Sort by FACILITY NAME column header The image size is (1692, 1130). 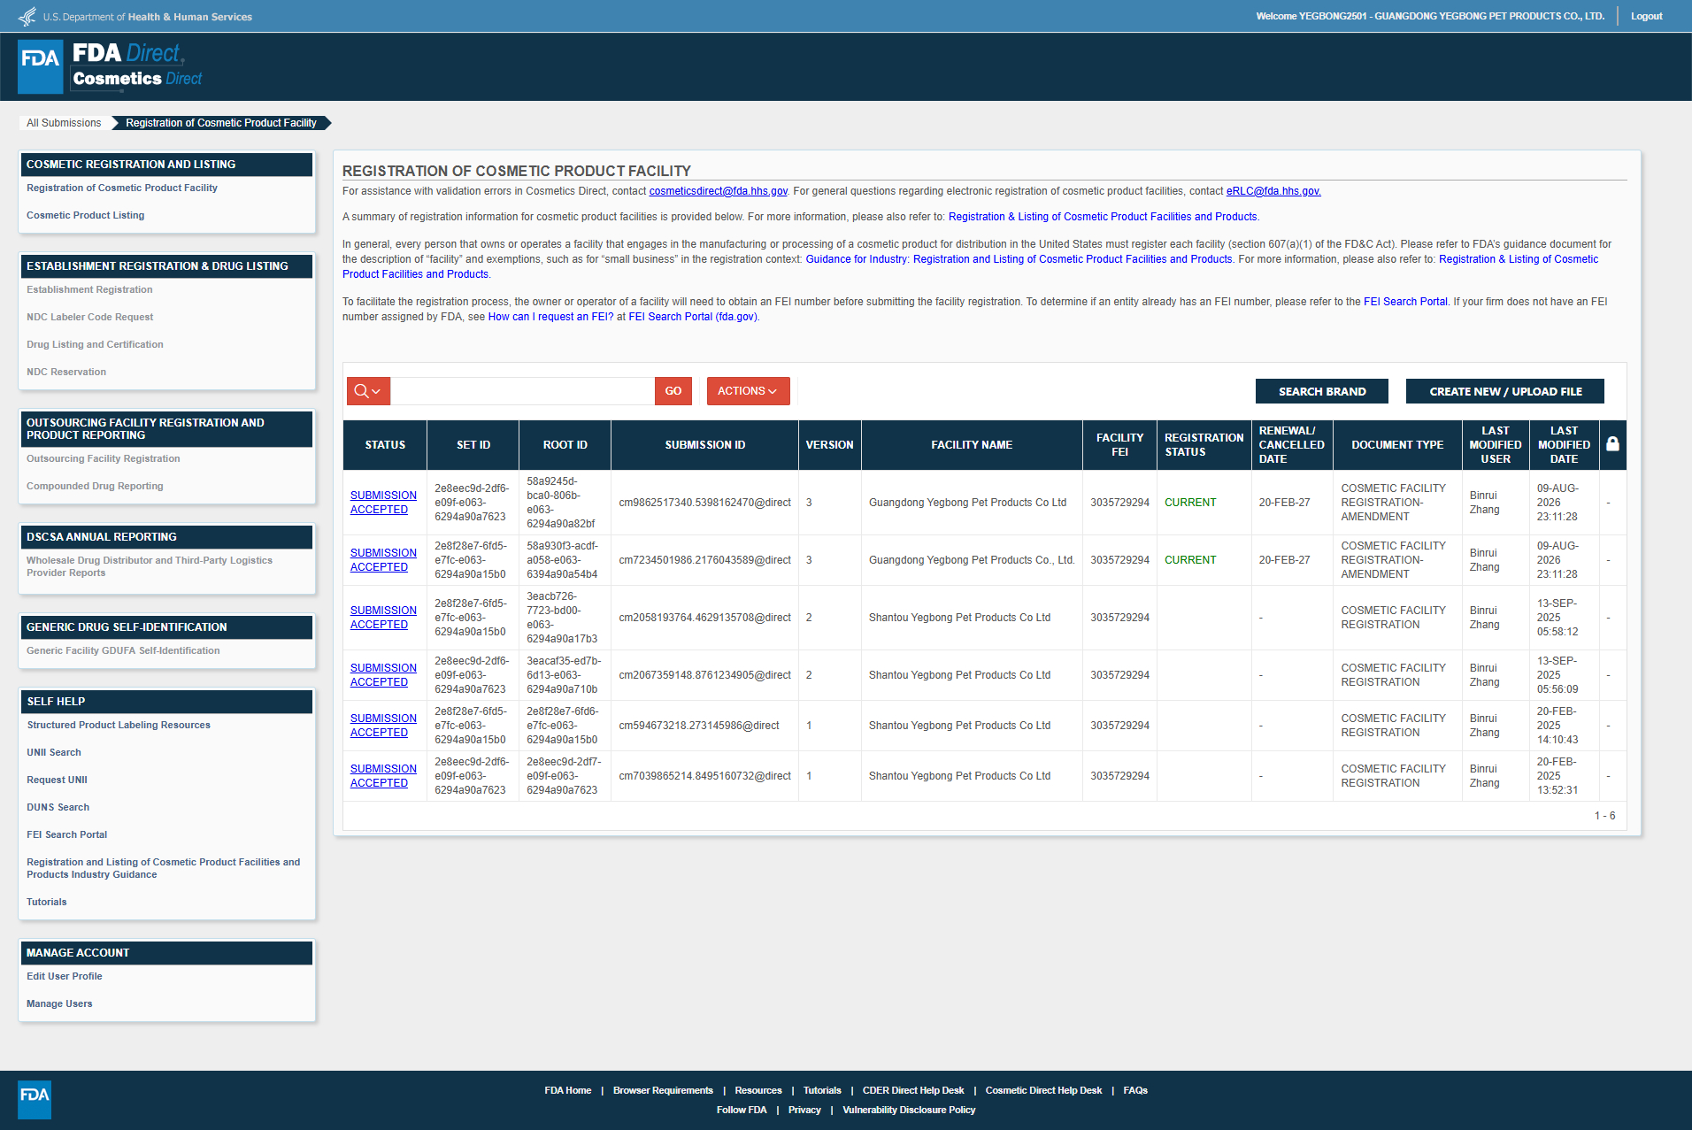click(972, 445)
